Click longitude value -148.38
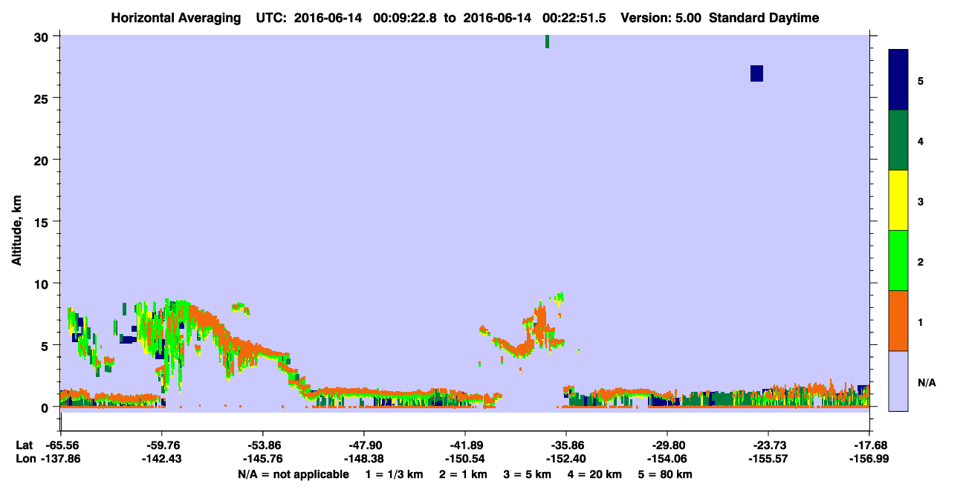Image resolution: width=966 pixels, height=495 pixels. (363, 459)
